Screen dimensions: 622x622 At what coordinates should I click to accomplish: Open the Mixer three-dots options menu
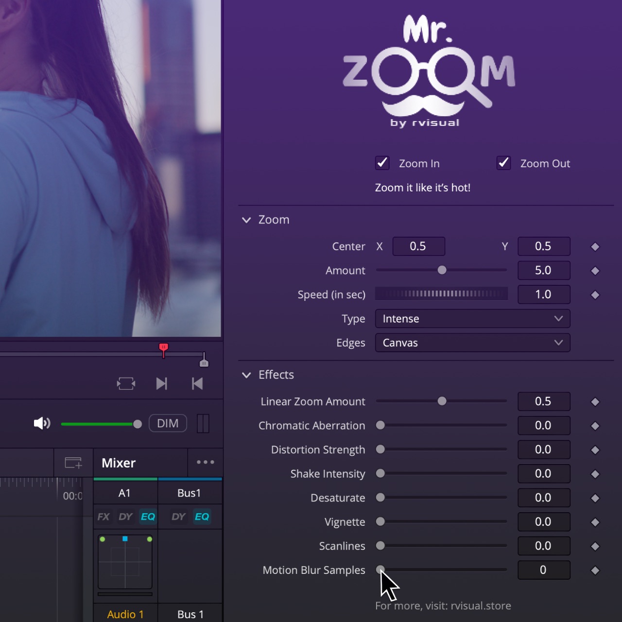click(x=205, y=462)
